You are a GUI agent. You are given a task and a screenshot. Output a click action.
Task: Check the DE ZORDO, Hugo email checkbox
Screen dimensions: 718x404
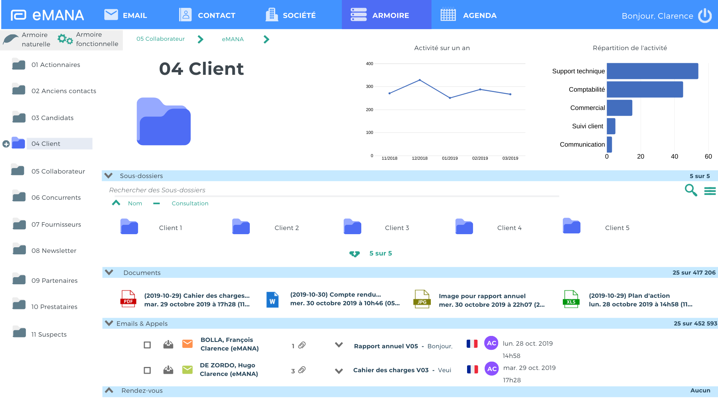[x=147, y=370]
